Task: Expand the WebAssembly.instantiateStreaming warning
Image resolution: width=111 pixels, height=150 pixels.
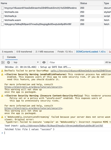Action: (5, 117)
